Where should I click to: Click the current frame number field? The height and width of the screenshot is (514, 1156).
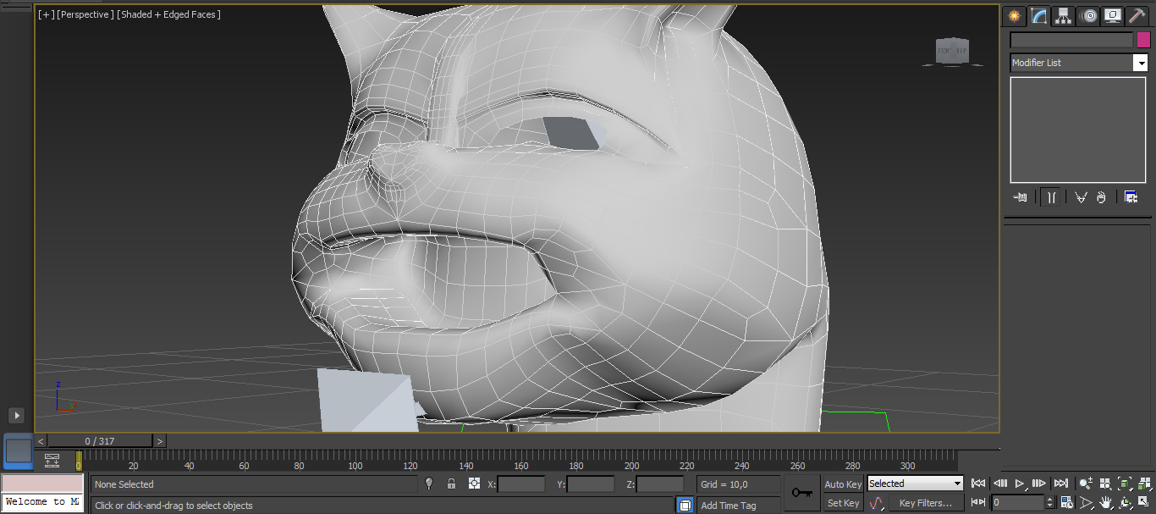1017,503
